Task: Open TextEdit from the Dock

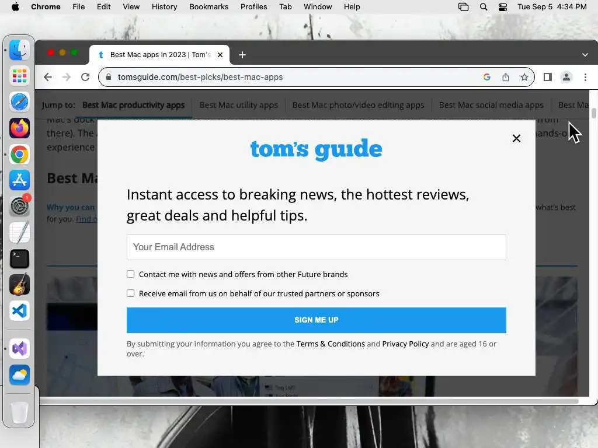Action: pos(19,232)
